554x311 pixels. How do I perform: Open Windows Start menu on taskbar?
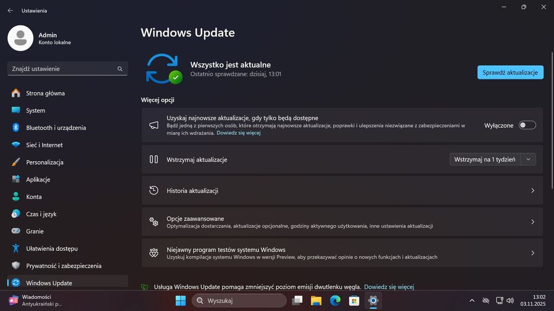pos(181,301)
